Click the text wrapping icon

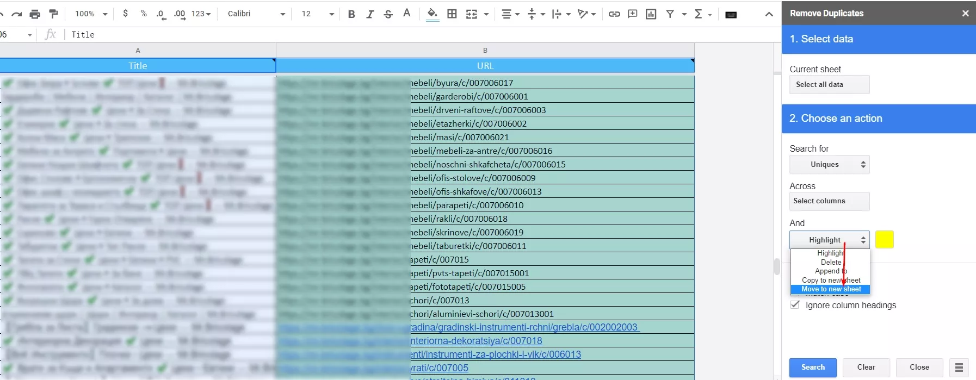tap(557, 14)
